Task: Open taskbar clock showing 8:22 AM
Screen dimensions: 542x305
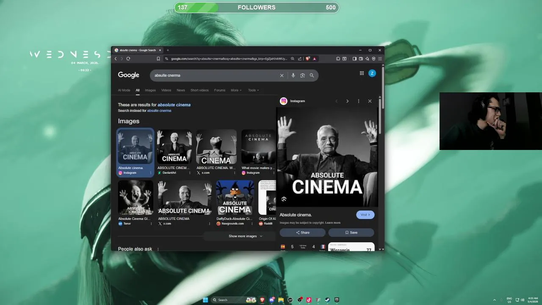Action: pos(533,300)
